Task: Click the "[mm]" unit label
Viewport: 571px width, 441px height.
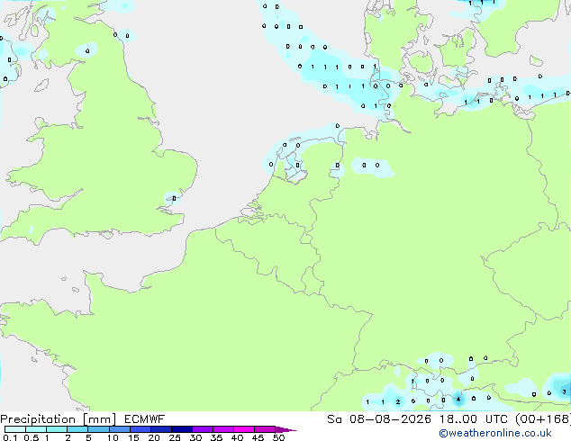Action: coord(99,419)
